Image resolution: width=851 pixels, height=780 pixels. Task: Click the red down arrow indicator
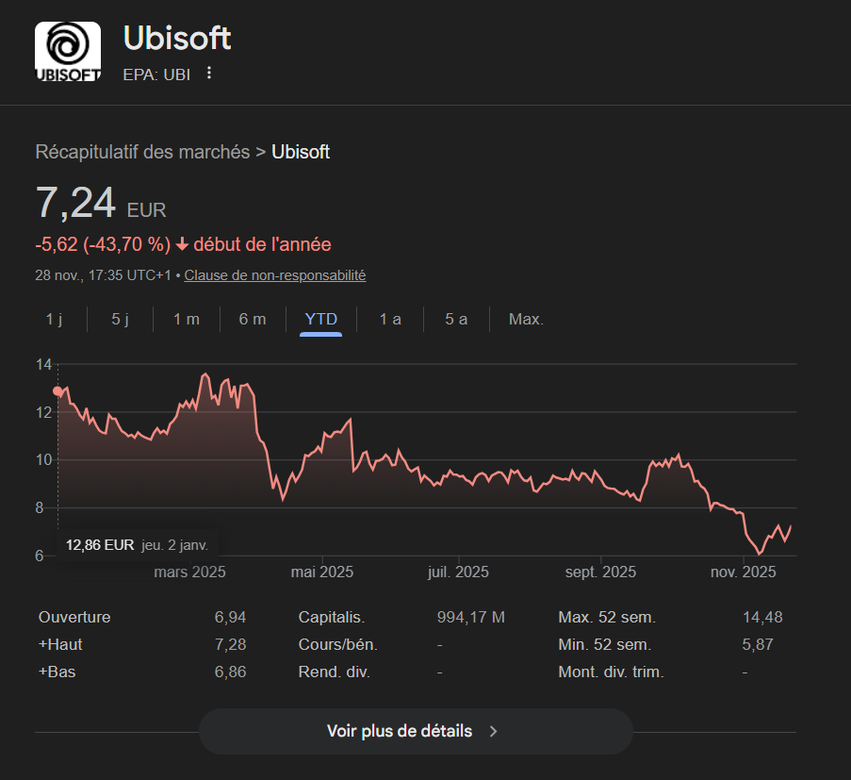tap(182, 245)
